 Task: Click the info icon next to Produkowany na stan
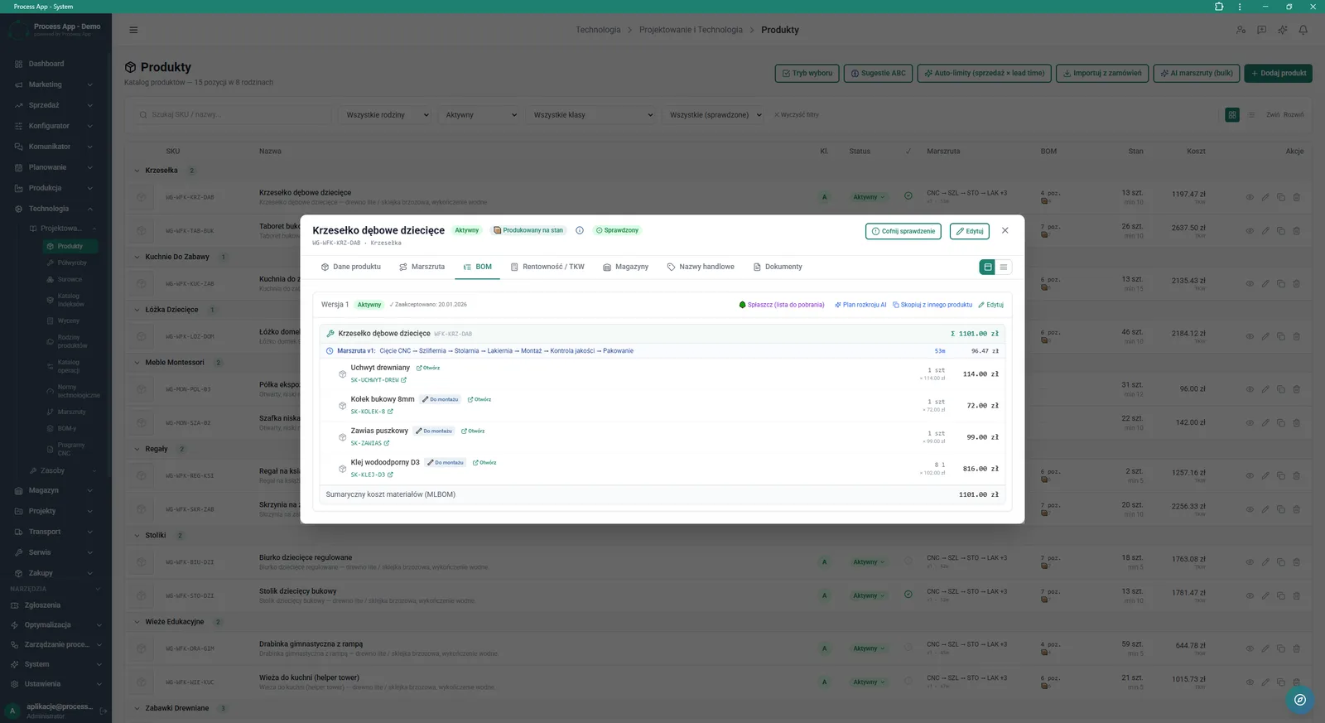click(580, 230)
